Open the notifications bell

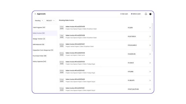146,14
